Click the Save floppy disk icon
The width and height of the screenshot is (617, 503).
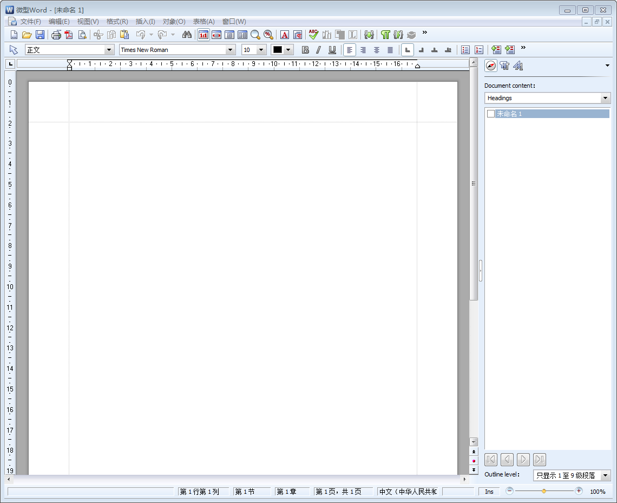pyautogui.click(x=40, y=35)
